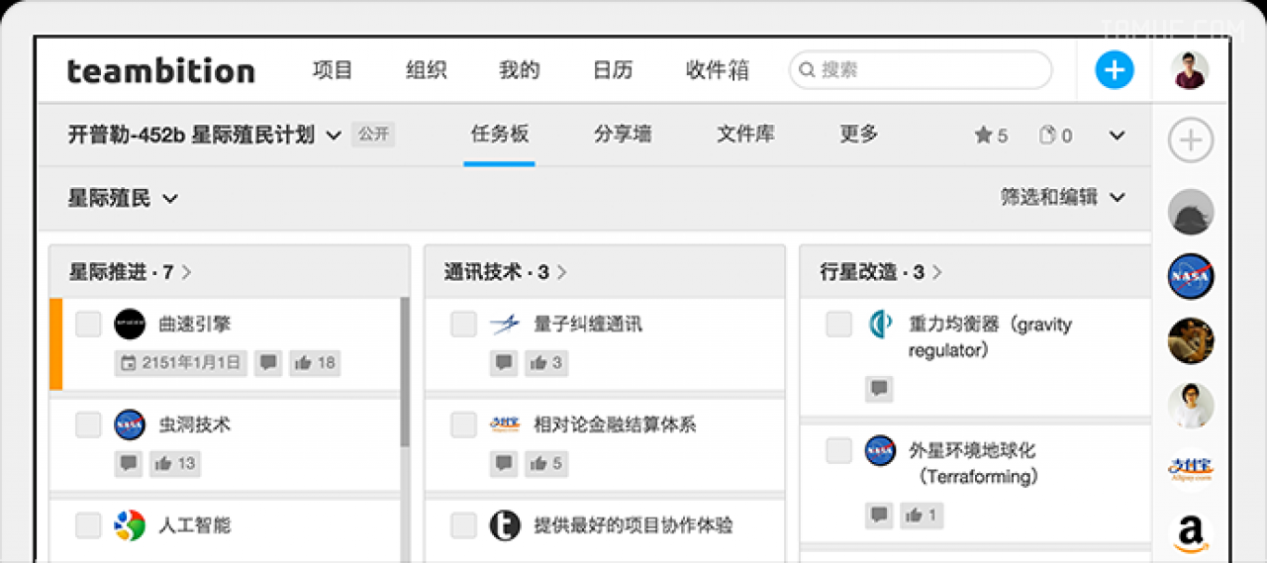Viewport: 1267px width, 563px height.
Task: Click the teambition logo
Action: (161, 71)
